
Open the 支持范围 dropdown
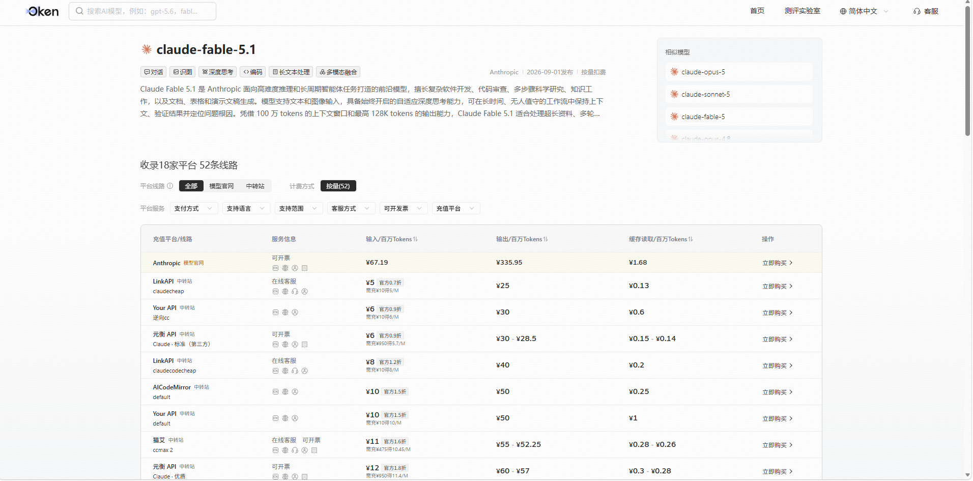point(298,208)
